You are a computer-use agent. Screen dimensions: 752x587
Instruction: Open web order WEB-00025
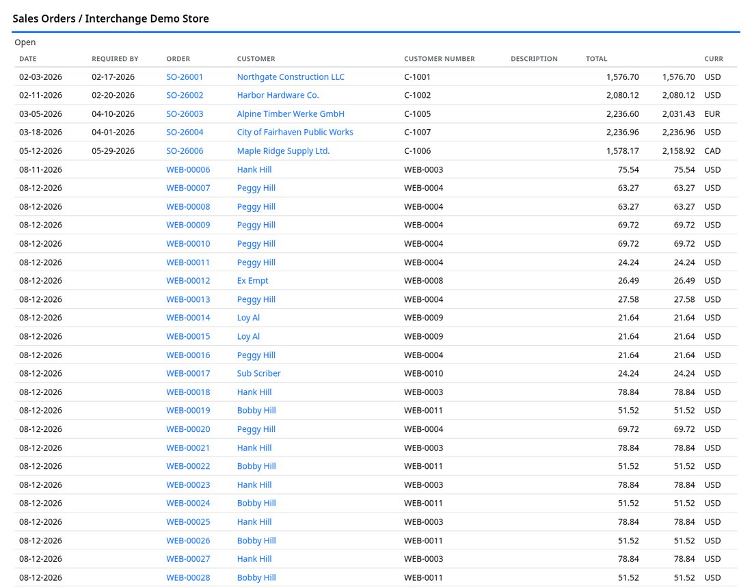188,521
